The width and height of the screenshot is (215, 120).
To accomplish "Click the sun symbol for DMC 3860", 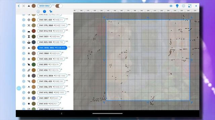I will click(29, 53).
